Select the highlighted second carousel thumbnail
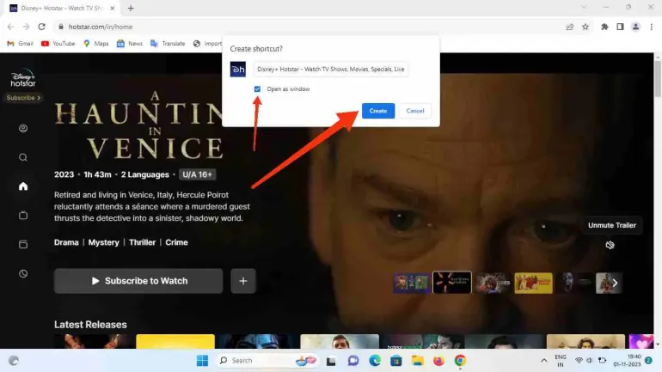 (x=451, y=283)
